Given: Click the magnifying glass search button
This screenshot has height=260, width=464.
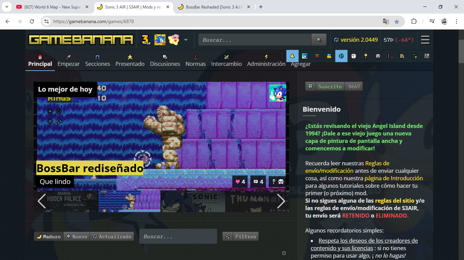Looking at the screenshot, I should point(319,40).
